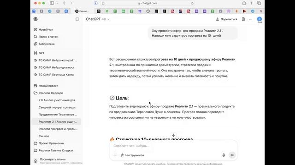Viewport: 295px width, 165px height.
Task: Click the Цель: heading
Action: pos(119,98)
